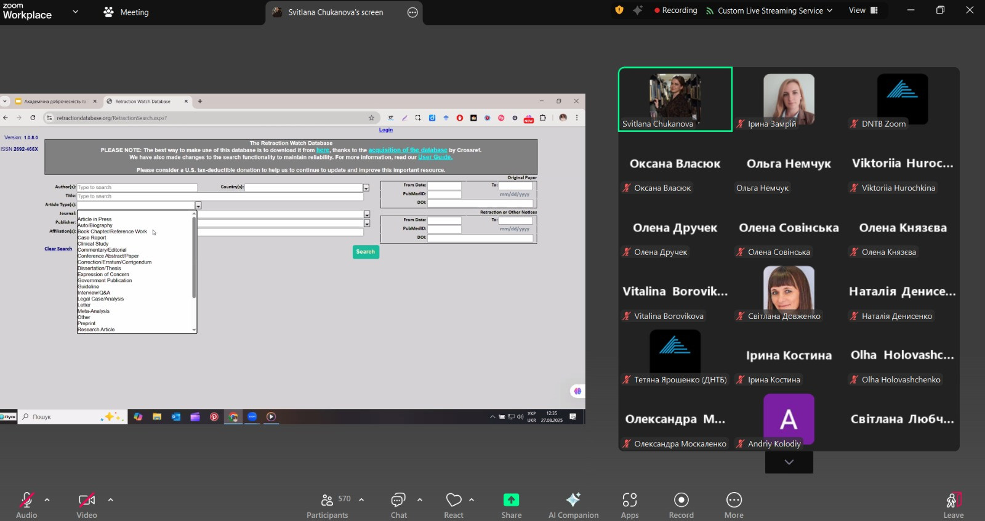Click bookmark star in shared browser address bar
985x521 pixels.
point(371,118)
